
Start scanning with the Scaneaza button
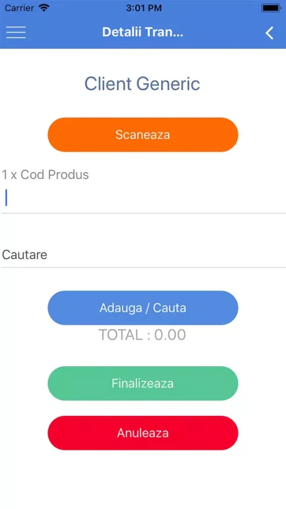point(143,134)
